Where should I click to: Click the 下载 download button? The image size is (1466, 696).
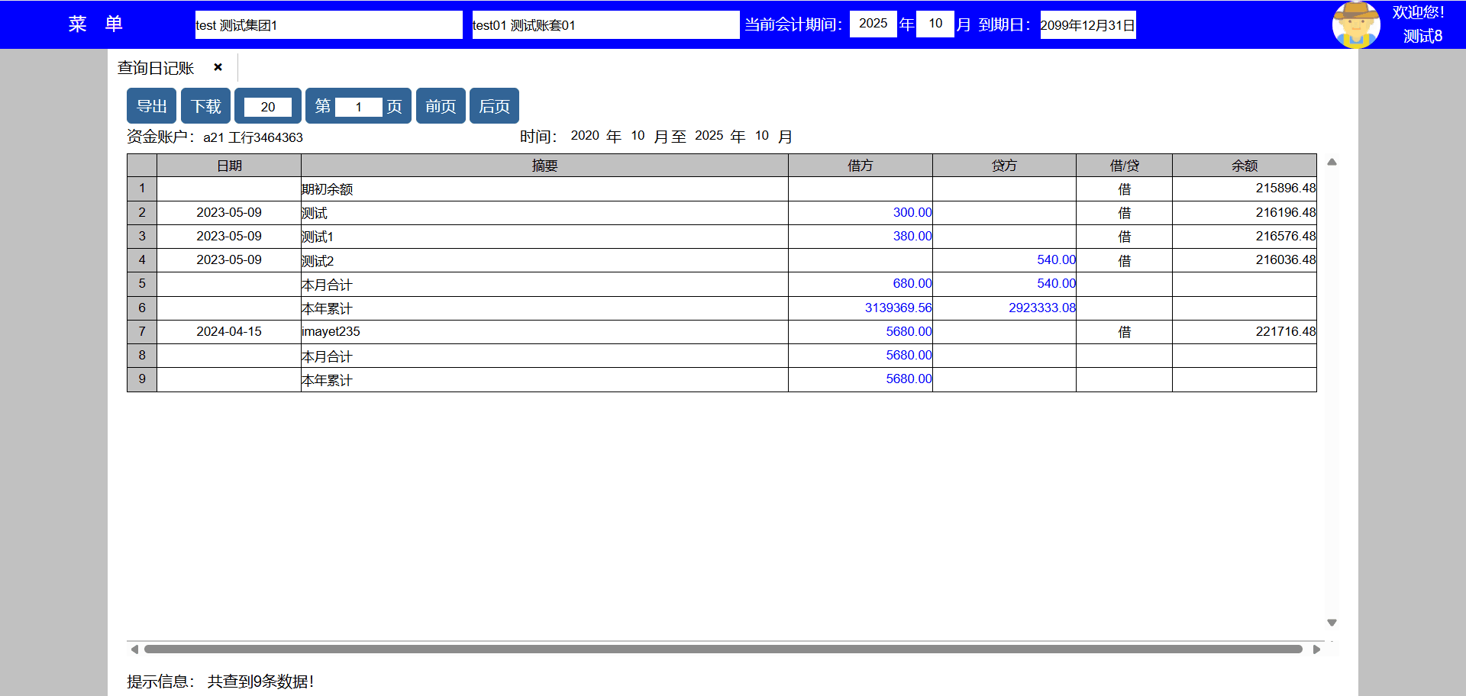[205, 106]
